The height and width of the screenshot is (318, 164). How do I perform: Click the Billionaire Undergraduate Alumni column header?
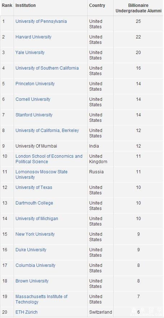[138, 8]
